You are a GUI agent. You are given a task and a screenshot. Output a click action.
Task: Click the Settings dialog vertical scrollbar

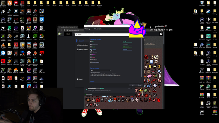[142, 57]
